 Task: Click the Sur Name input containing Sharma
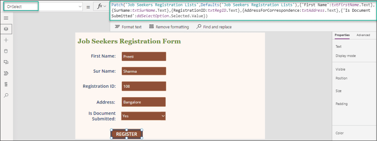144,71
